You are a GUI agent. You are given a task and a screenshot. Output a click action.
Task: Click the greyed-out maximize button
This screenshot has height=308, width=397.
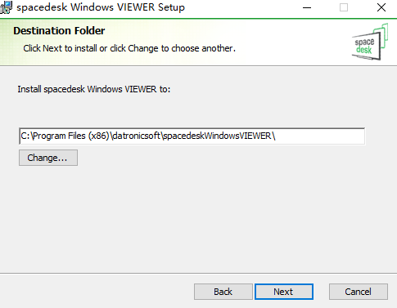[344, 7]
